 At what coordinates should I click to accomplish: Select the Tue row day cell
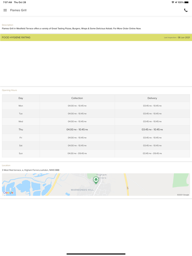[21, 114]
